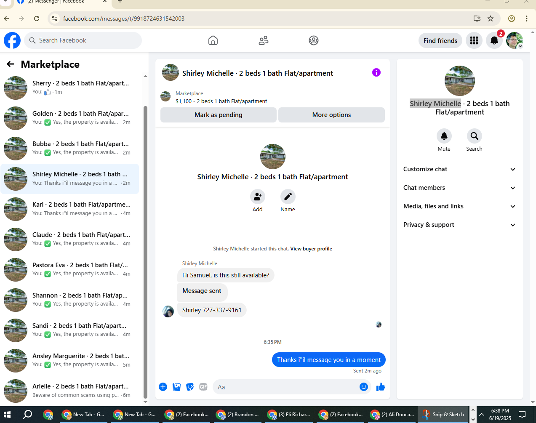Click the 'Thanks i"il message you' bubble
536x423 pixels.
[x=329, y=359]
